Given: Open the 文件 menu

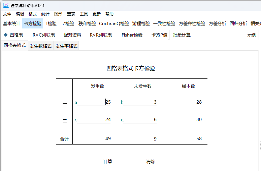Looking at the screenshot, I should (x=7, y=14).
